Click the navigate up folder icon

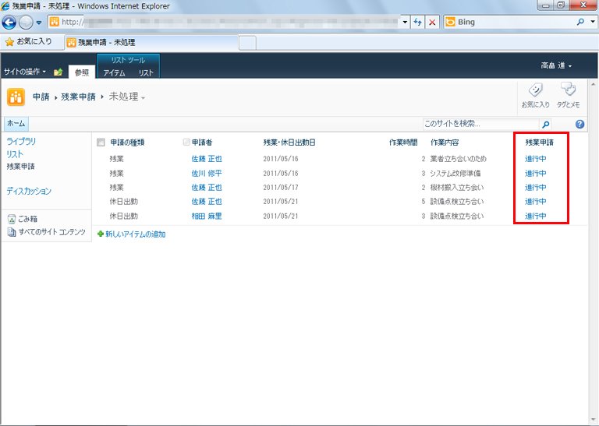tap(58, 72)
